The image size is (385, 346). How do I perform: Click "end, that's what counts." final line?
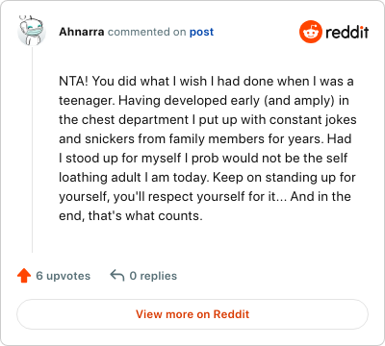(x=131, y=216)
